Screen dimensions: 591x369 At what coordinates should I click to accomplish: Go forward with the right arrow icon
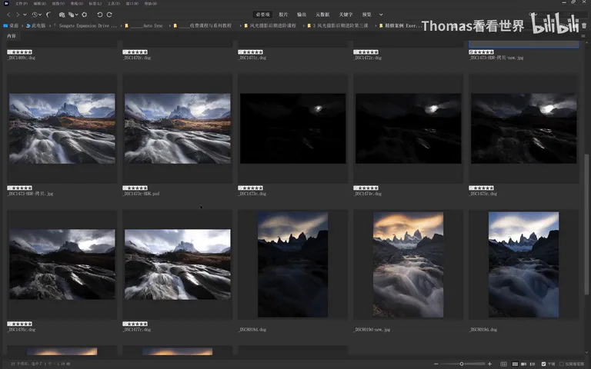[x=18, y=15]
